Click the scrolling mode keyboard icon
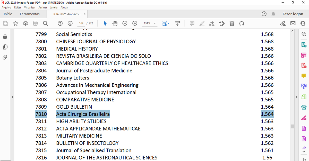Viewport: 309px width, 161px height. pos(177,23)
